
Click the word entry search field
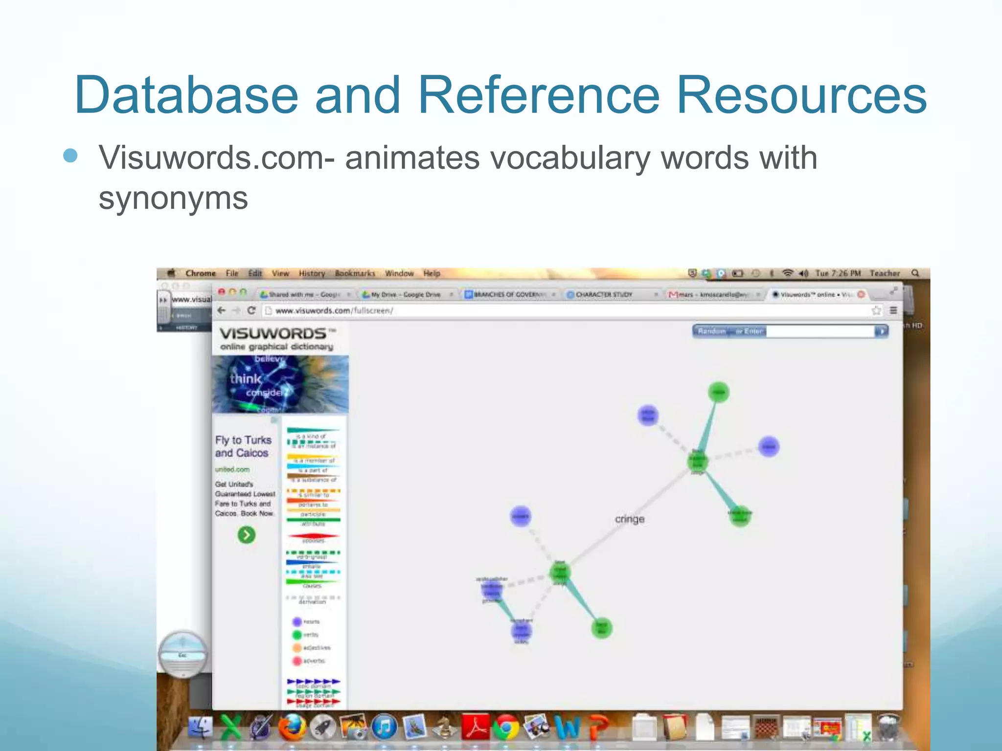click(x=820, y=331)
